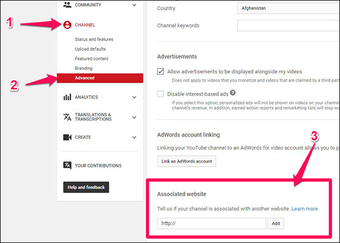Screen dimensions: 340x243
Task: Click the Help and feedback button
Action: coord(86,187)
